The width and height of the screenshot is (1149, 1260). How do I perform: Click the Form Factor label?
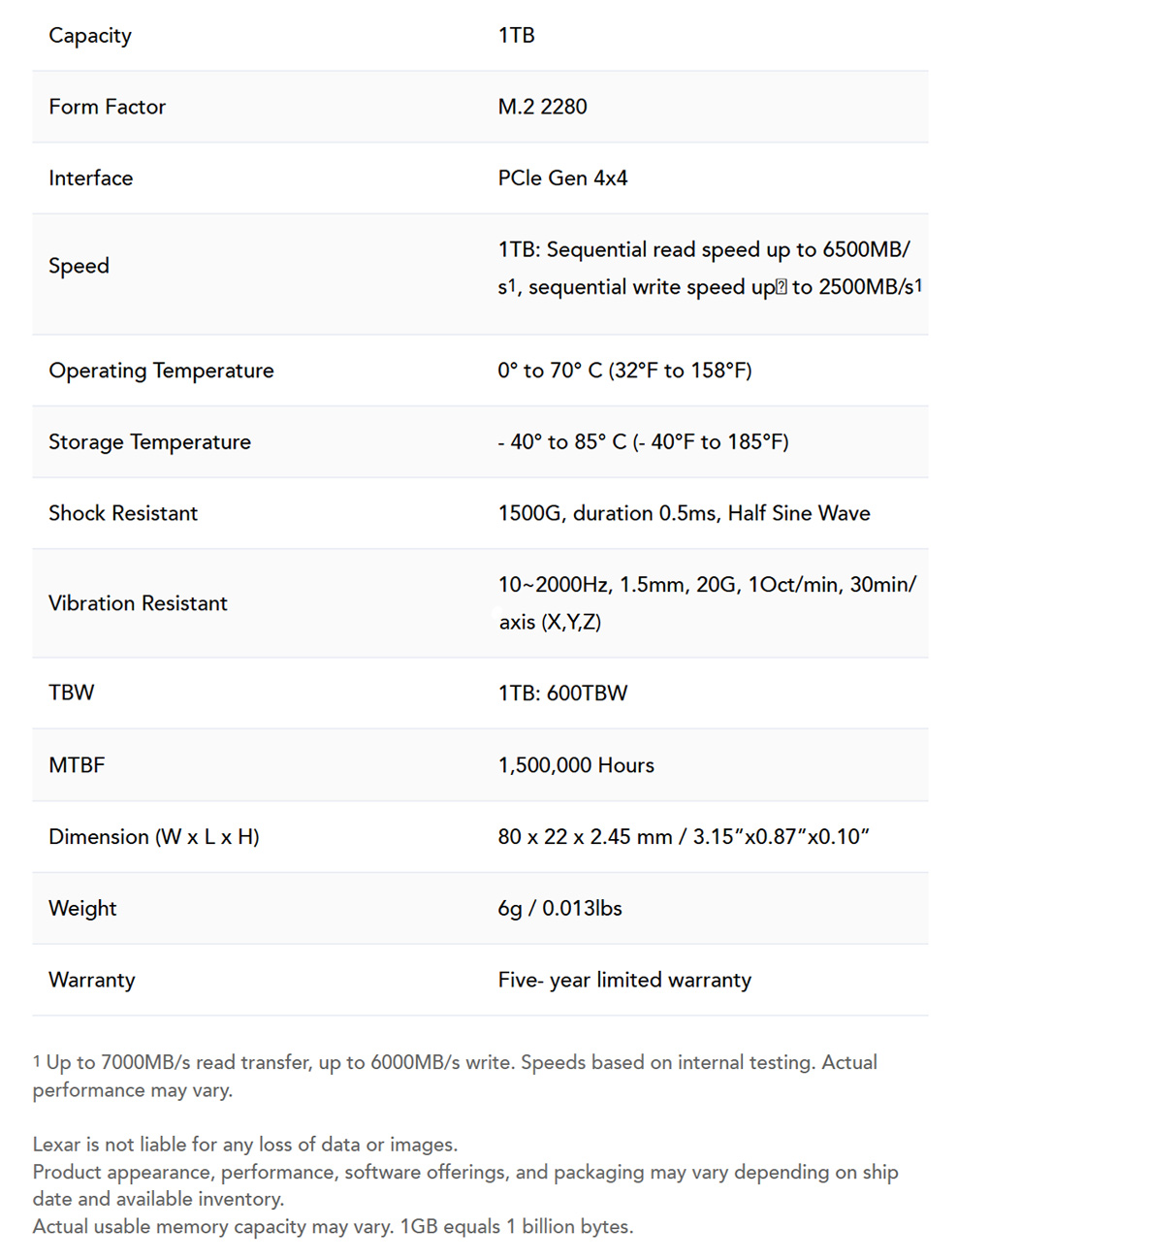point(107,107)
